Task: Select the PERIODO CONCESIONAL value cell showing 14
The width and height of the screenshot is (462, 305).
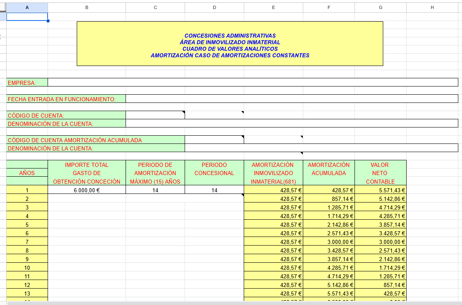Action: pos(214,190)
